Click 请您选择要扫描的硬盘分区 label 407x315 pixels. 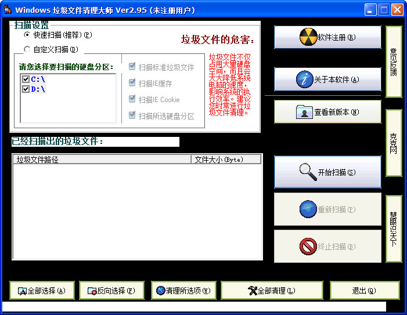tap(66, 67)
